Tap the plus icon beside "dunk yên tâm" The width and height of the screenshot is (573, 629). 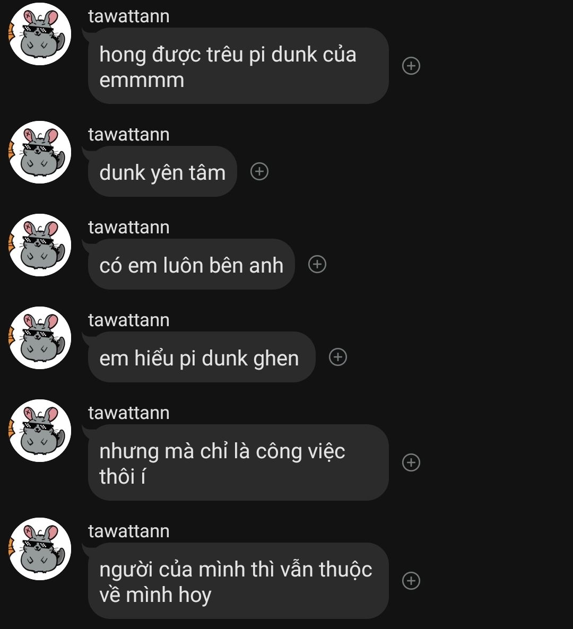pyautogui.click(x=259, y=171)
